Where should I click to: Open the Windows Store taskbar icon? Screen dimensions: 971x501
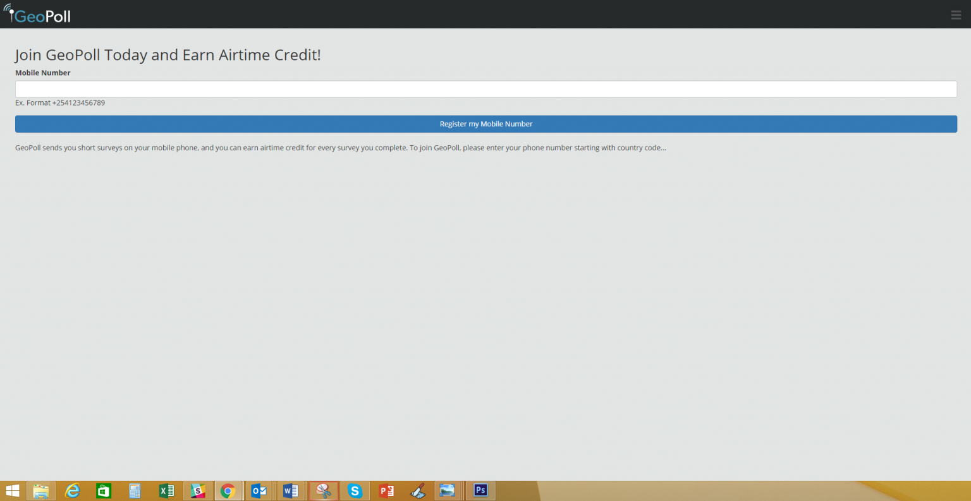(x=104, y=491)
